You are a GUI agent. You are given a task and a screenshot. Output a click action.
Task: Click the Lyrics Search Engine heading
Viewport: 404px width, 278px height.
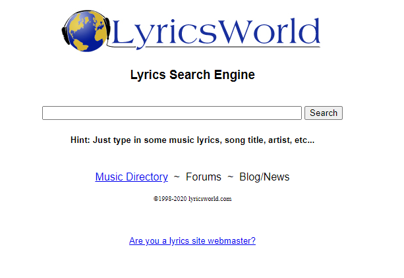[192, 74]
